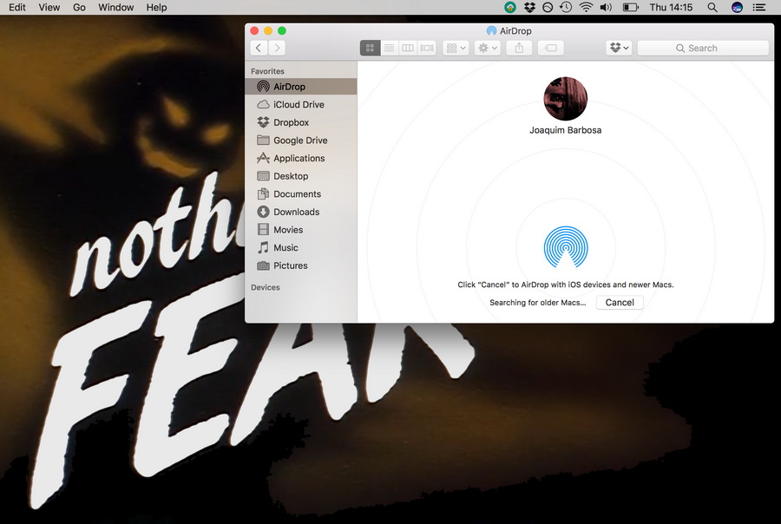This screenshot has height=524, width=781.
Task: Switch Finder to list view
Action: [x=389, y=49]
